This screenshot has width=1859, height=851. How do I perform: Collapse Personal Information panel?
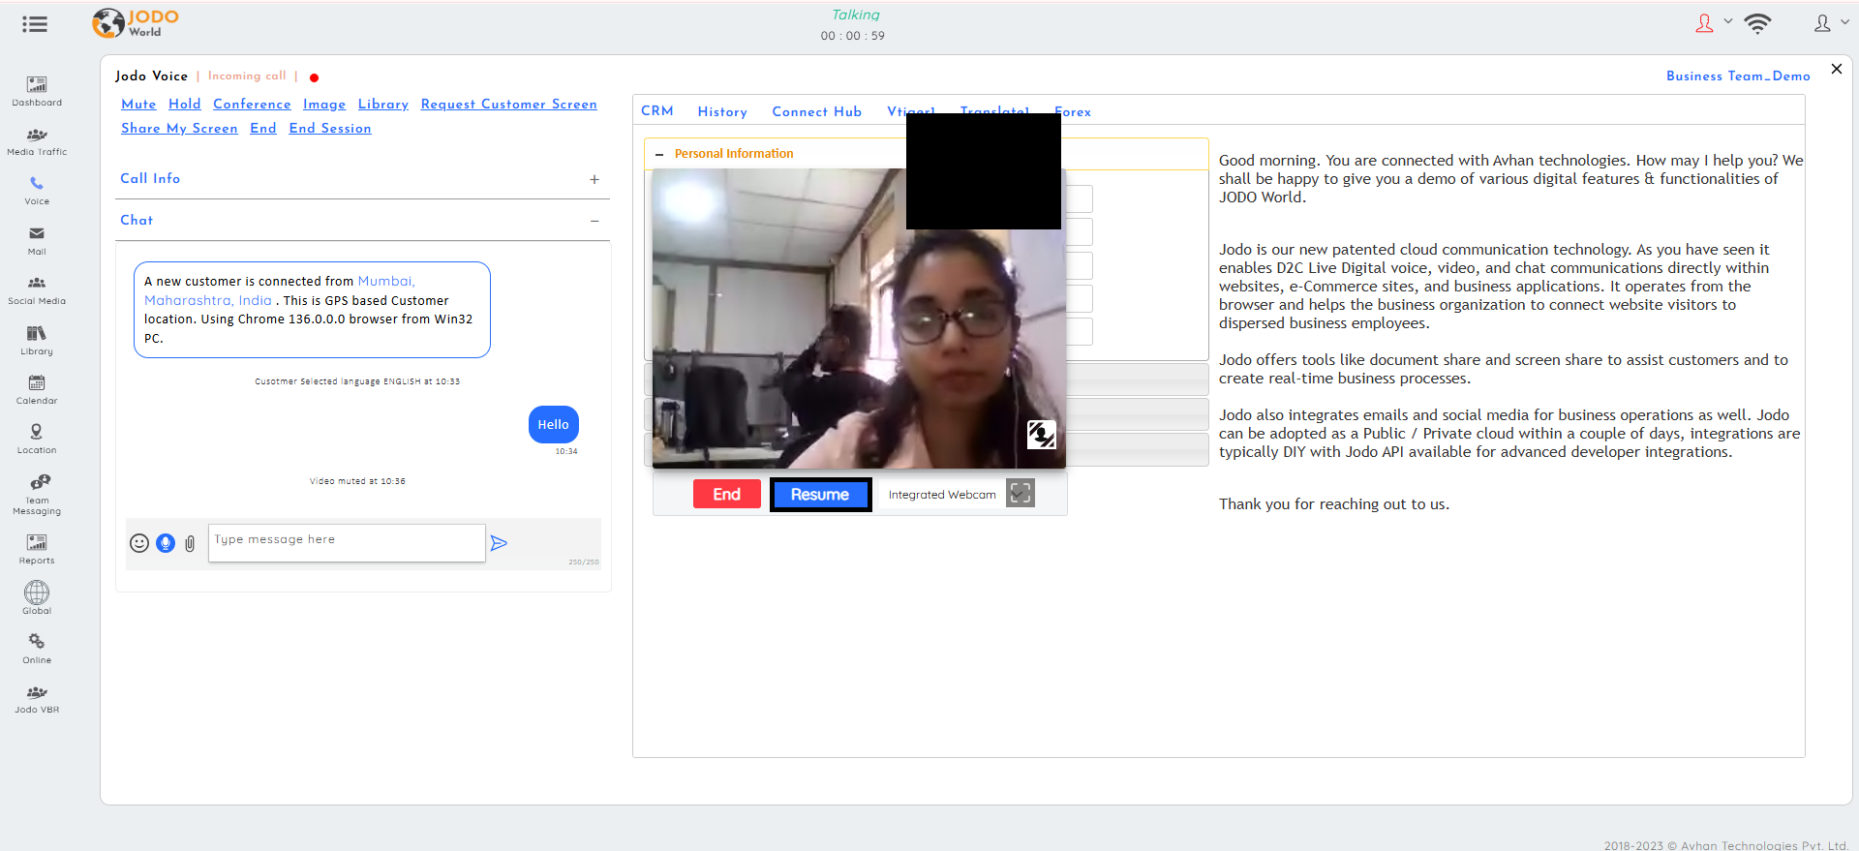click(659, 154)
